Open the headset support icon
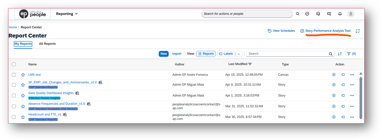 tap(318, 14)
